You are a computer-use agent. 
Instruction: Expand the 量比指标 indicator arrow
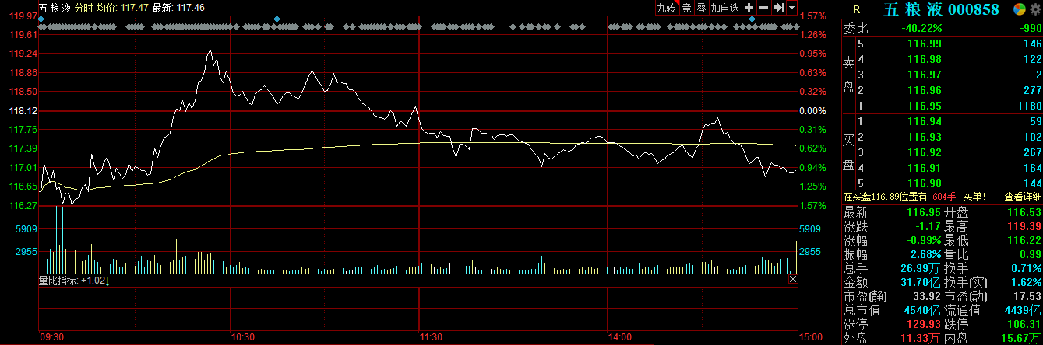(x=108, y=281)
